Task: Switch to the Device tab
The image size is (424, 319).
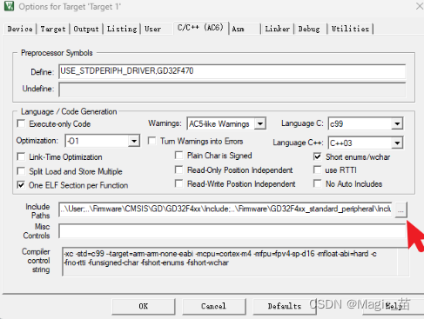Action: (20, 29)
